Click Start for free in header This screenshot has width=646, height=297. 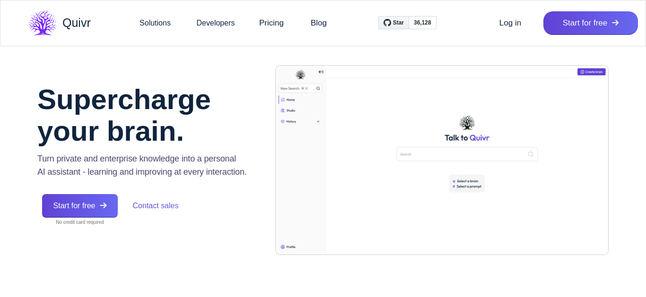591,23
